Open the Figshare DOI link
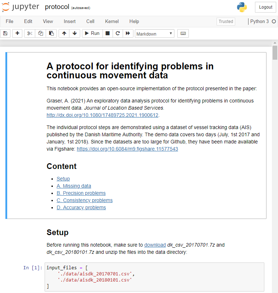The height and width of the screenshot is (293, 278). click(127, 149)
